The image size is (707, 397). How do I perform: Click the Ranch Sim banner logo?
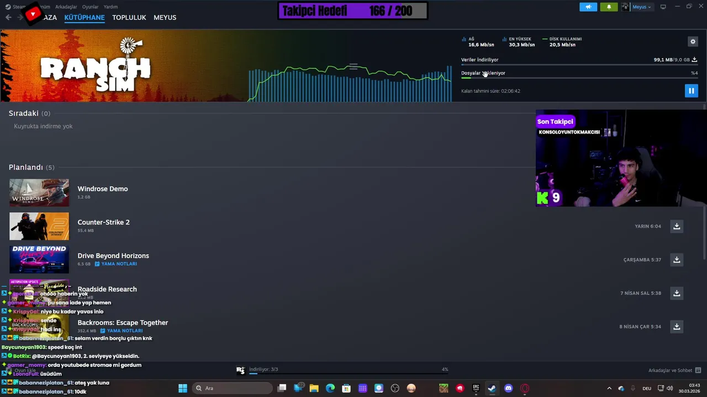(95, 65)
